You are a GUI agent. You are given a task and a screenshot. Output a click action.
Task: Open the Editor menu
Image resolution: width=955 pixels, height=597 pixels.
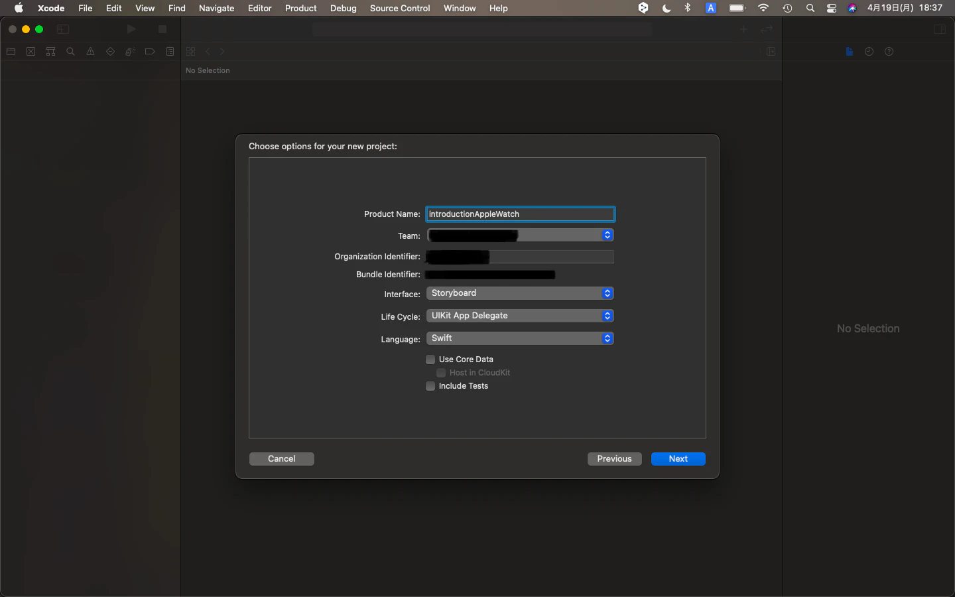point(260,8)
